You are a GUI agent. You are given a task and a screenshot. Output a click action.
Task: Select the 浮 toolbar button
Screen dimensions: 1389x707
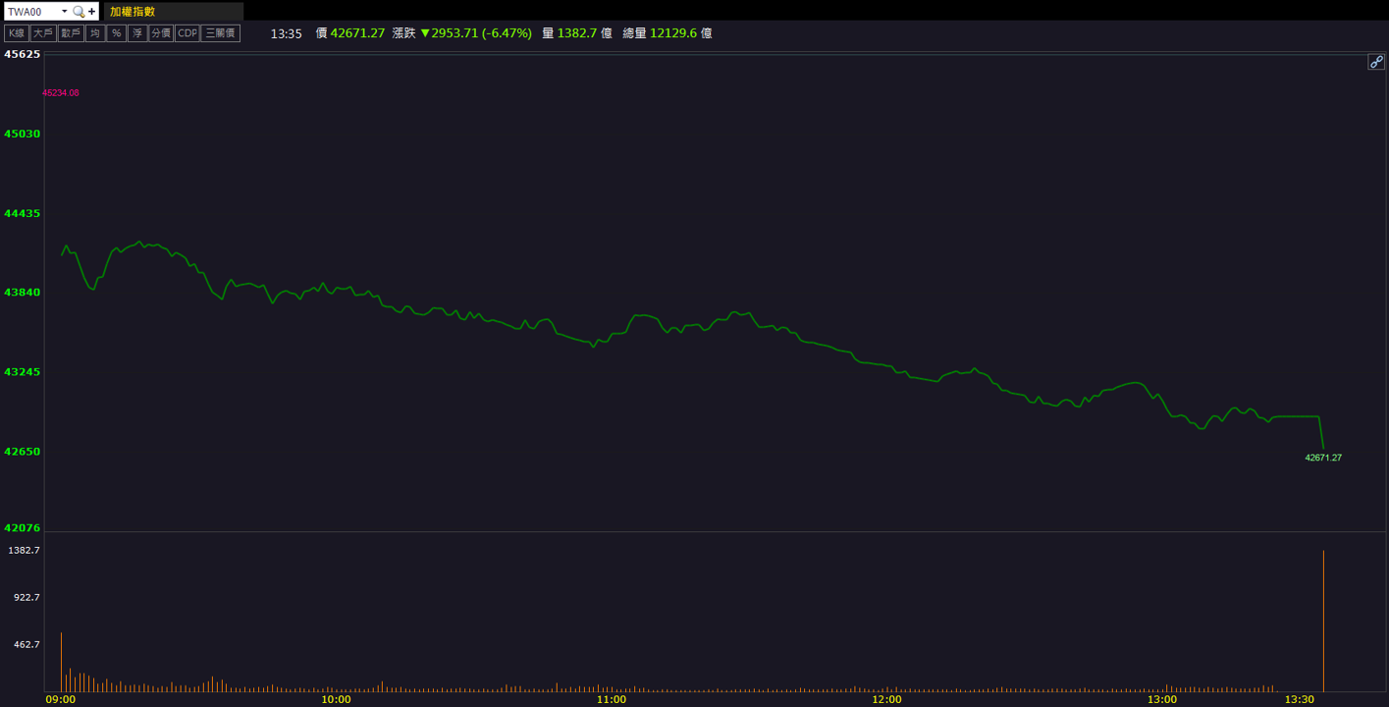137,33
